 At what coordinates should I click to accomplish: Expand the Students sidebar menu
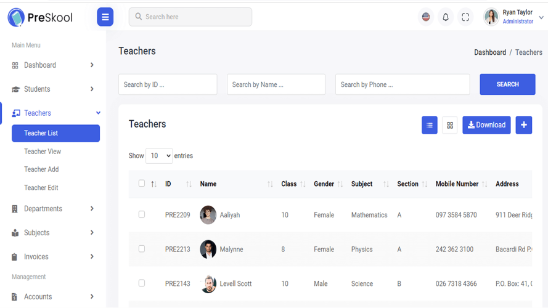click(52, 89)
